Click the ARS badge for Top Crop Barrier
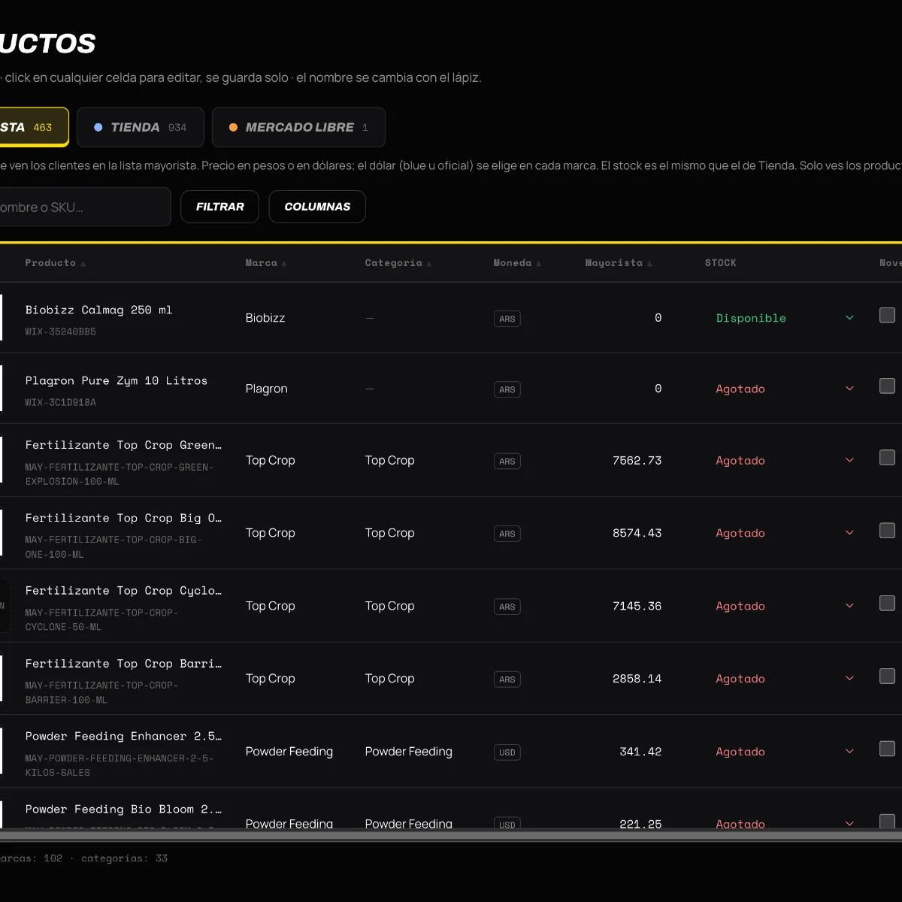 click(x=507, y=680)
